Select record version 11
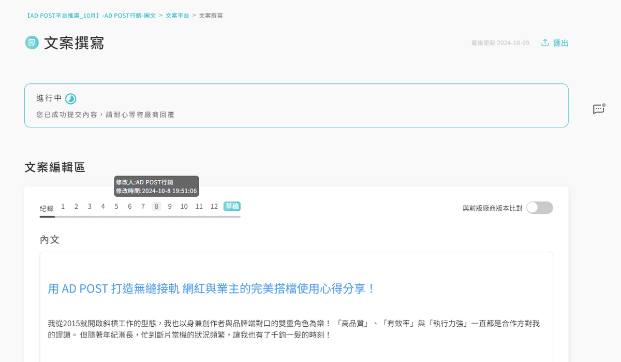Image resolution: width=621 pixels, height=362 pixels. tap(199, 206)
